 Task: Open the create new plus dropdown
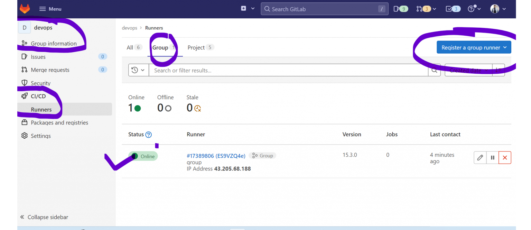248,9
